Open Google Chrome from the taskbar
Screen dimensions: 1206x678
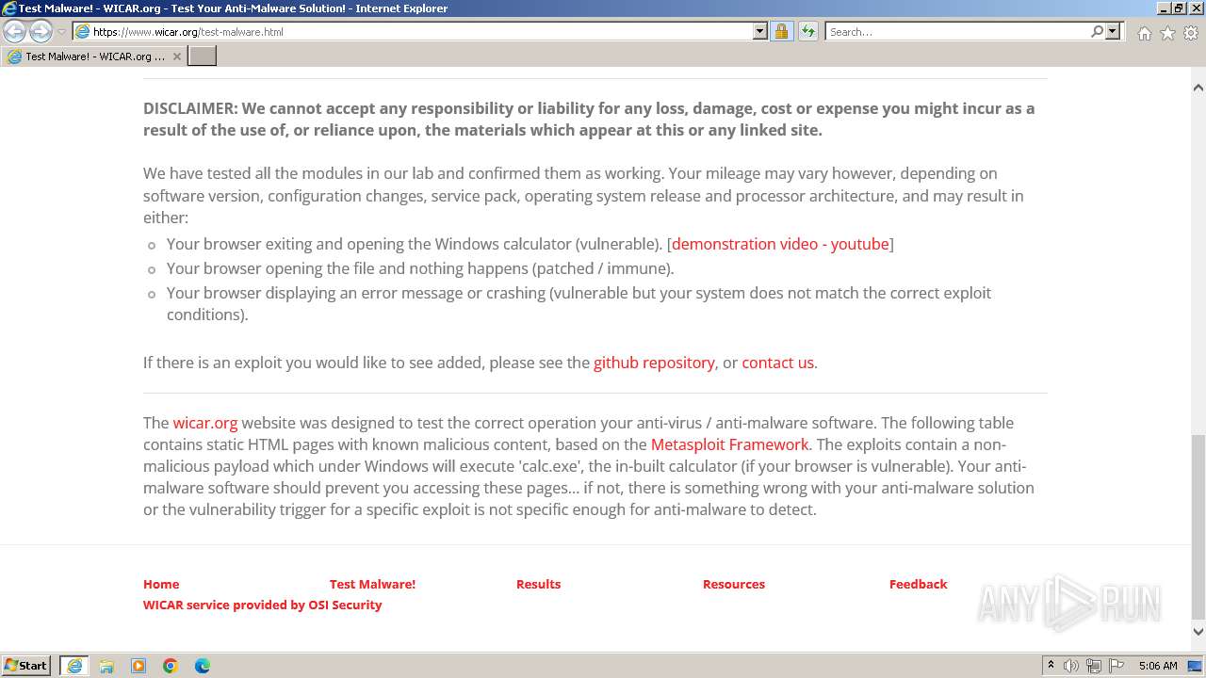tap(171, 666)
